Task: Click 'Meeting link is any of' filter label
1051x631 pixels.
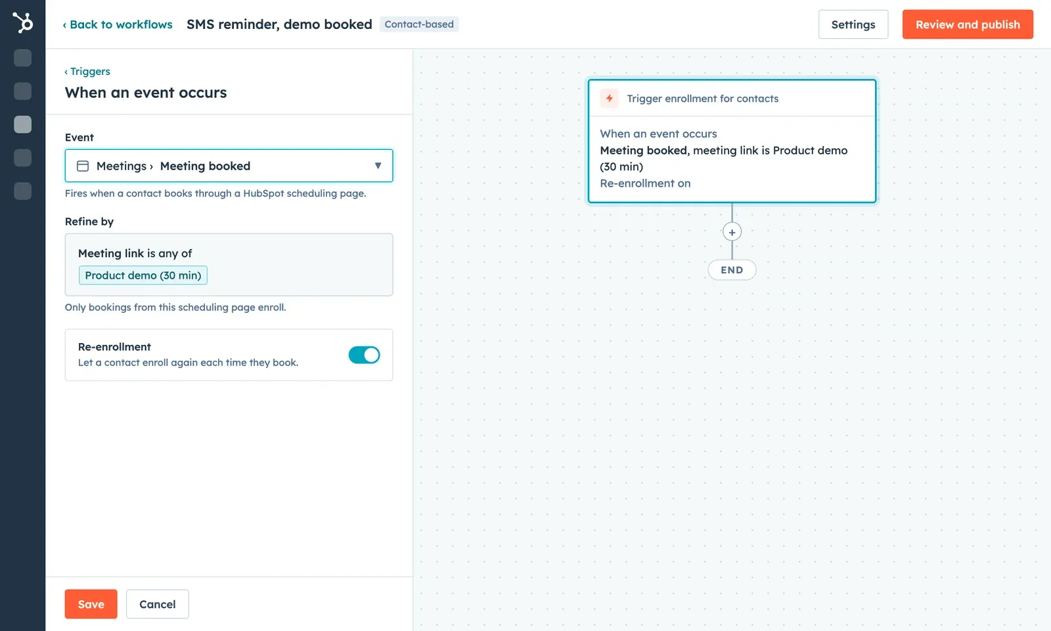Action: point(135,253)
